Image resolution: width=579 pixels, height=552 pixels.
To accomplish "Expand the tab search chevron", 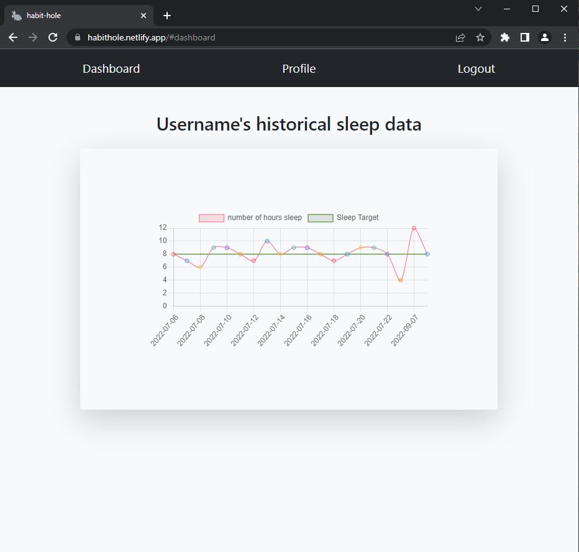I will point(478,9).
